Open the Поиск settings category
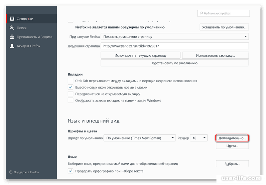The width and height of the screenshot is (266, 185). click(31, 28)
